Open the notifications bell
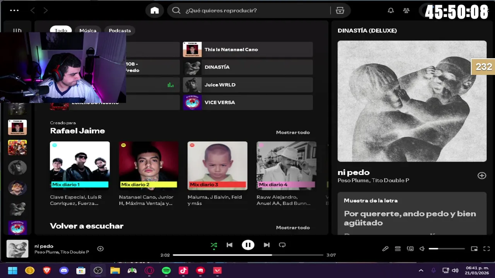495x278 pixels. click(391, 10)
